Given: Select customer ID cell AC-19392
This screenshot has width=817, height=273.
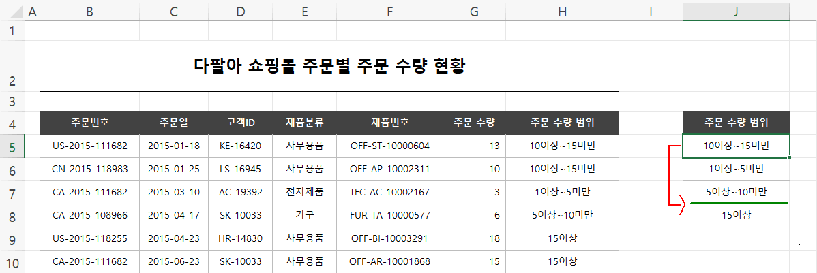Looking at the screenshot, I should 240,192.
